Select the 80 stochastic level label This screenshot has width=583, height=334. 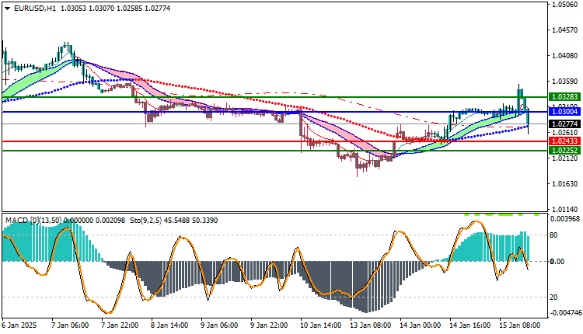coord(553,235)
